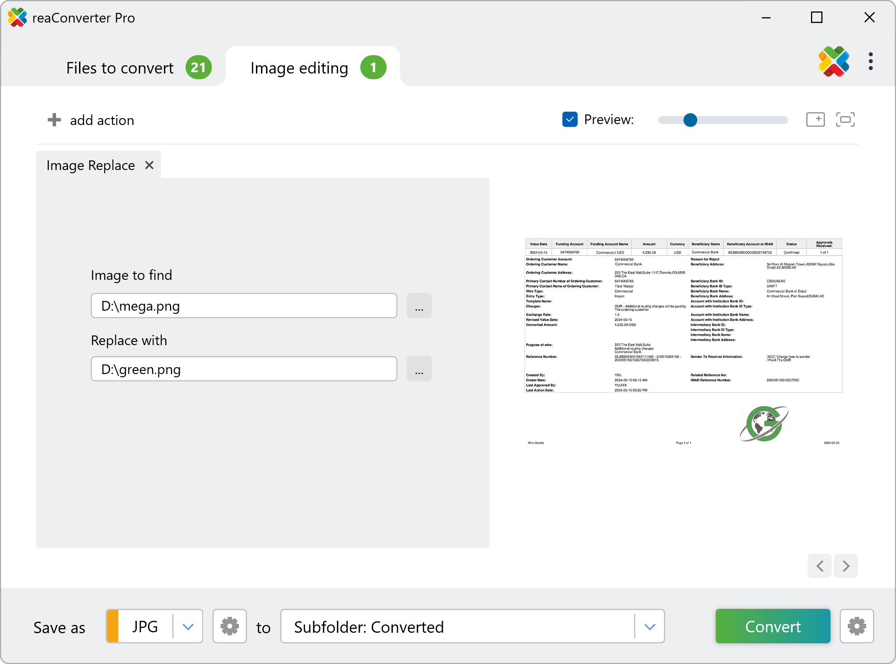Go to the next preview image
This screenshot has height=664, width=896.
(x=846, y=566)
